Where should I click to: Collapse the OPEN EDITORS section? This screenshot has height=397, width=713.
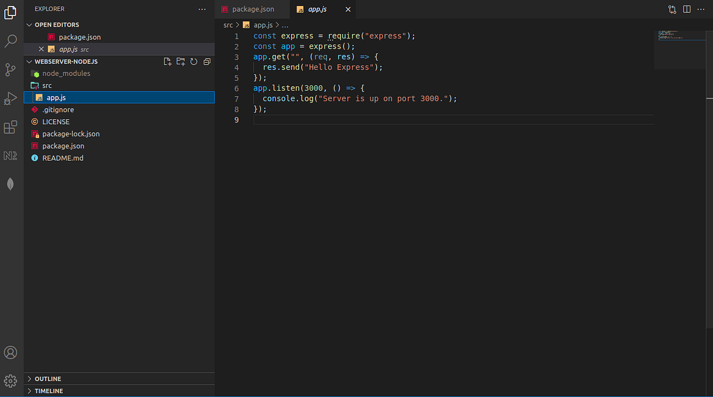[x=29, y=24]
